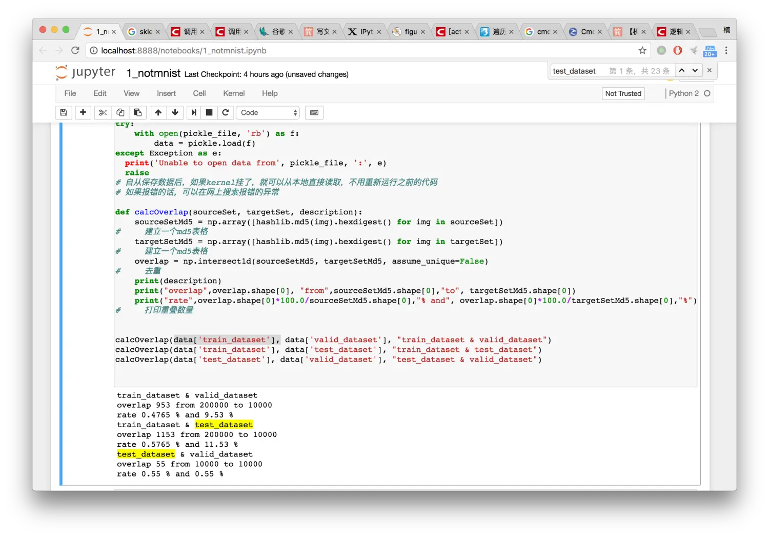
Task: Switch to the 1_n notebook tab
Action: click(x=100, y=32)
